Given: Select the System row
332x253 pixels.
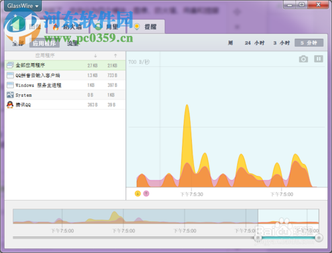Looking at the screenshot, I should pyautogui.click(x=65, y=95).
